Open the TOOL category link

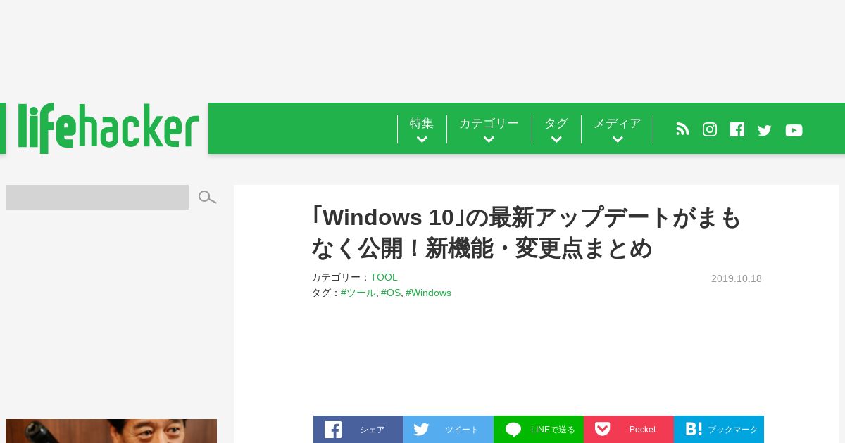tap(384, 277)
